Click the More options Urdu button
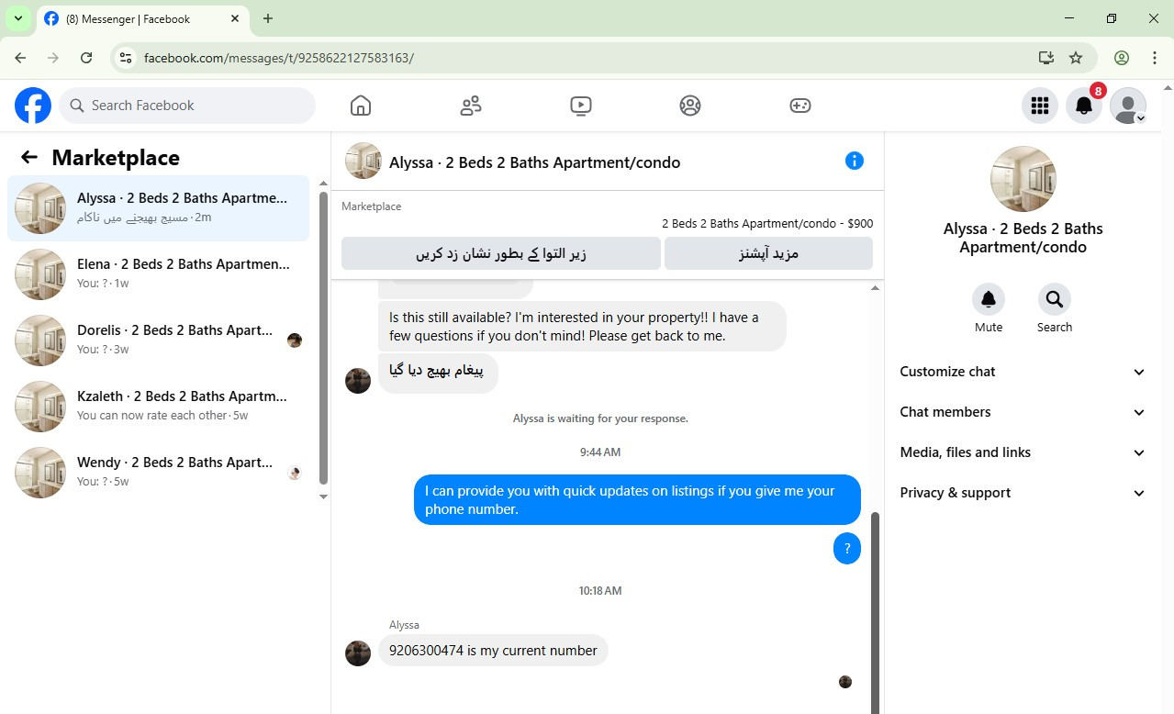Viewport: 1174px width, 714px height. [768, 253]
